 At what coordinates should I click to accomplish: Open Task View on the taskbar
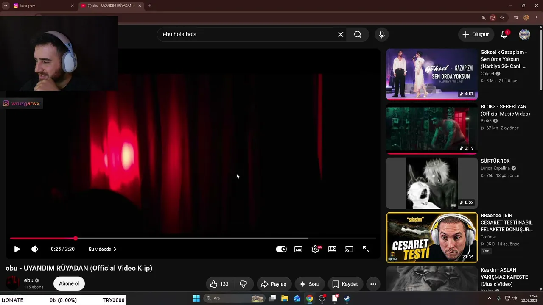(273, 298)
